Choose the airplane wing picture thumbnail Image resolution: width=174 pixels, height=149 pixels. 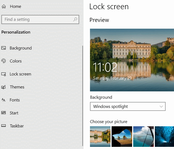pyautogui.click(x=143, y=137)
